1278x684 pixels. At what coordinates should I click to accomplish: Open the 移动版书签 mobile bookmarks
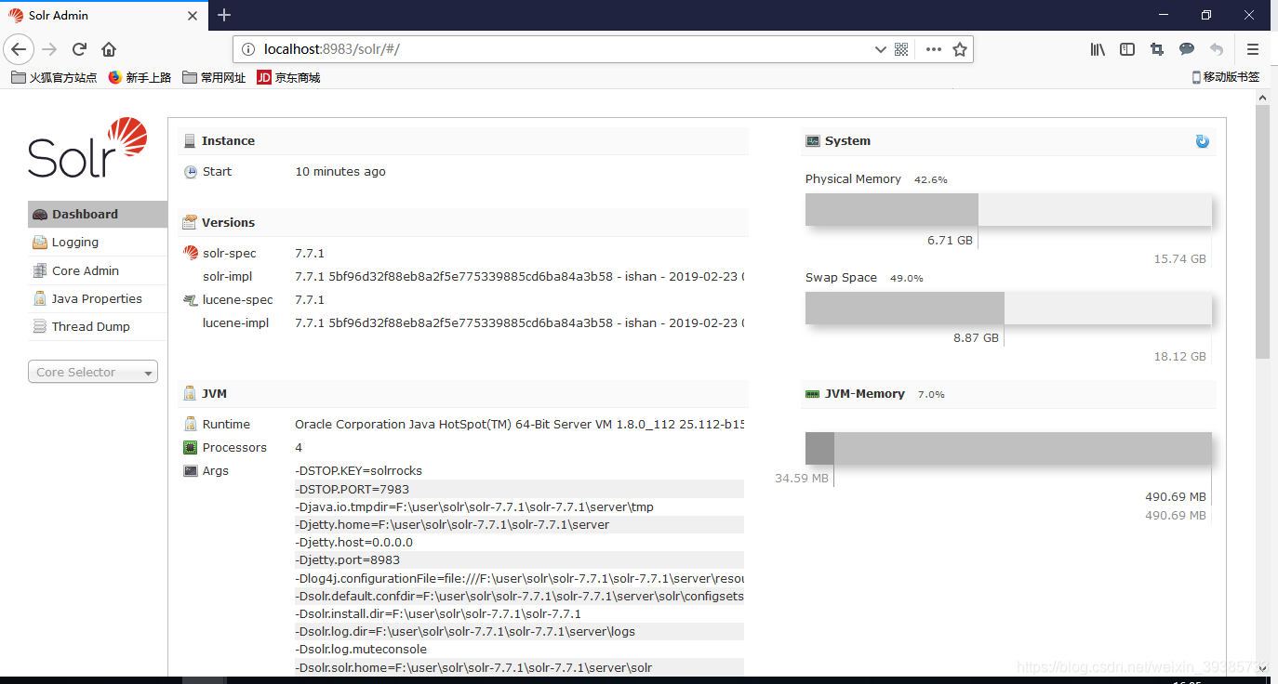click(x=1226, y=77)
